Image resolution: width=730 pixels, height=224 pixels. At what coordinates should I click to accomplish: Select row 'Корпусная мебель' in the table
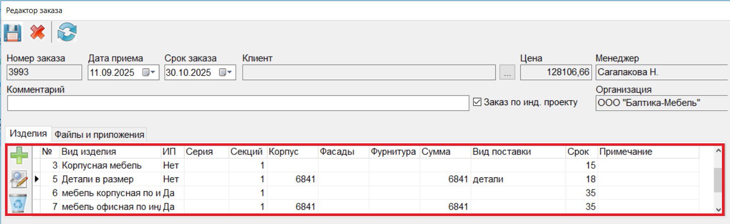102,165
